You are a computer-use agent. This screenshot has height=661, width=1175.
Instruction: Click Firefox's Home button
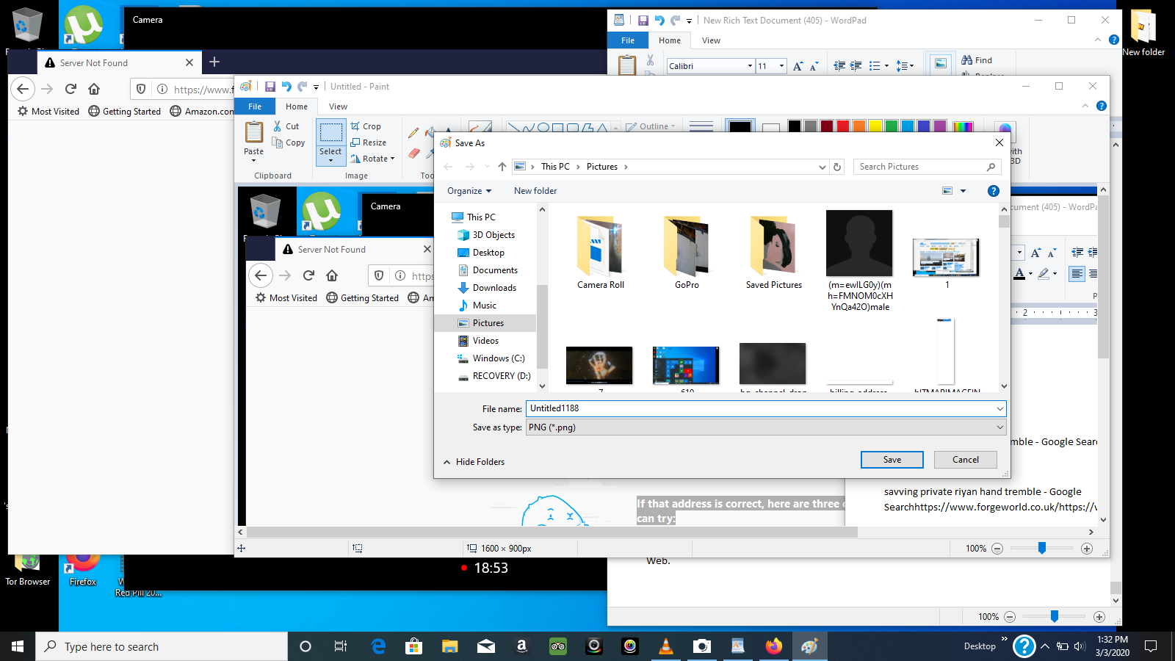(94, 89)
